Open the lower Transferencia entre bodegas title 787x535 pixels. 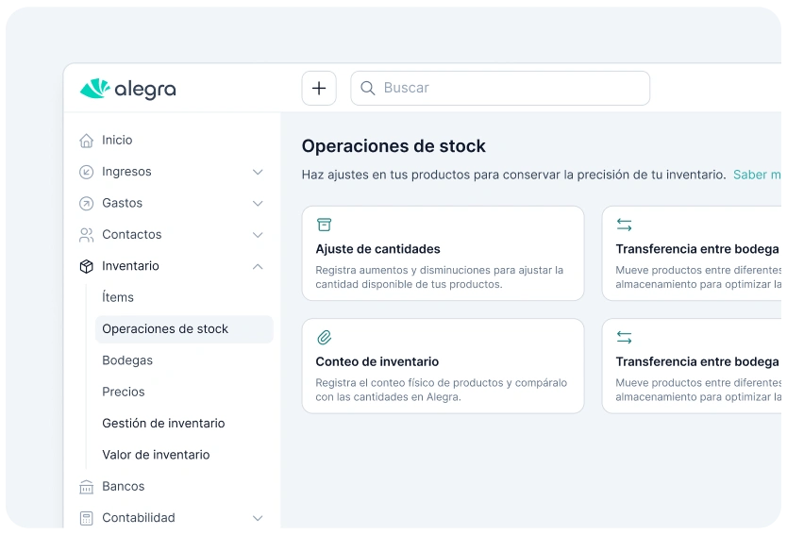697,361
